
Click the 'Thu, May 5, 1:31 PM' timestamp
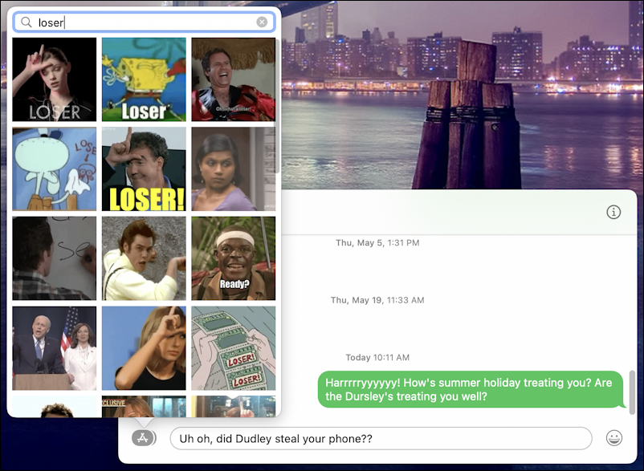pos(377,243)
